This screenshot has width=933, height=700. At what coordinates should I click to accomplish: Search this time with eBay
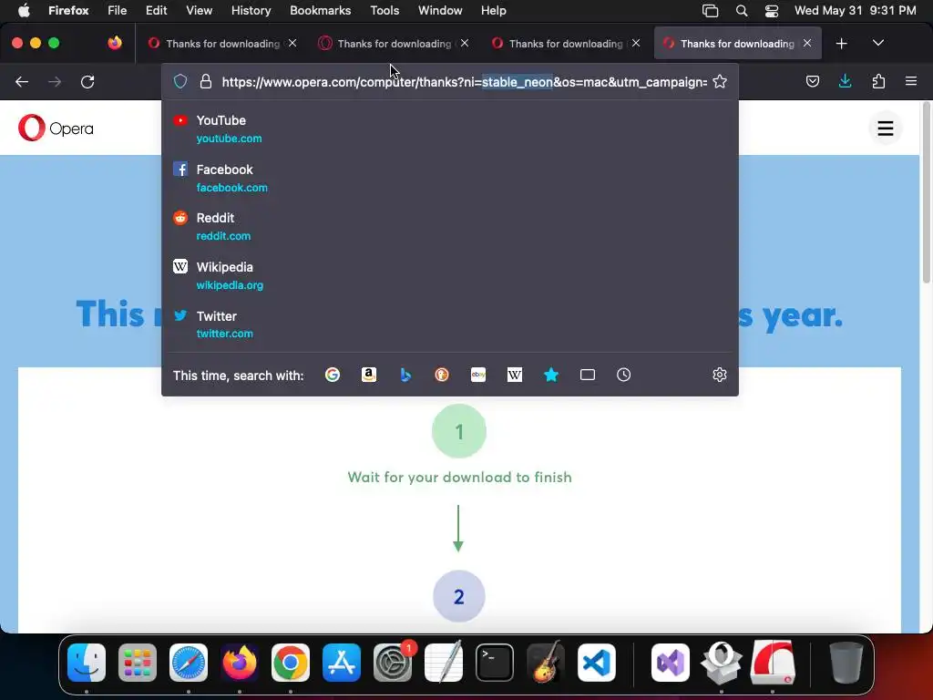[477, 375]
